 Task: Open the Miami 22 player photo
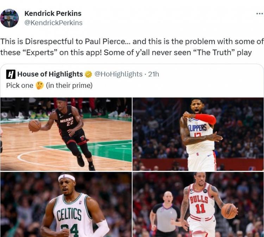click(x=66, y=134)
